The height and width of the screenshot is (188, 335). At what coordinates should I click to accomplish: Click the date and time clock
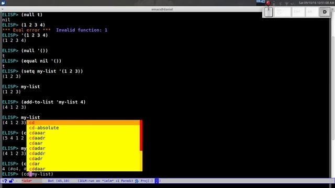[x=316, y=3]
